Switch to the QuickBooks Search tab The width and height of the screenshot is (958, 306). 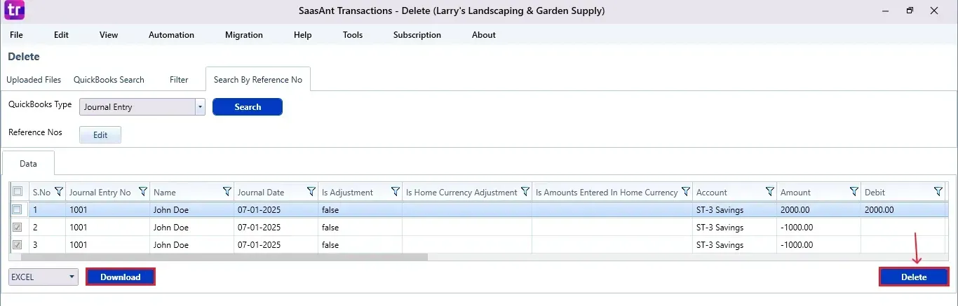coord(109,80)
